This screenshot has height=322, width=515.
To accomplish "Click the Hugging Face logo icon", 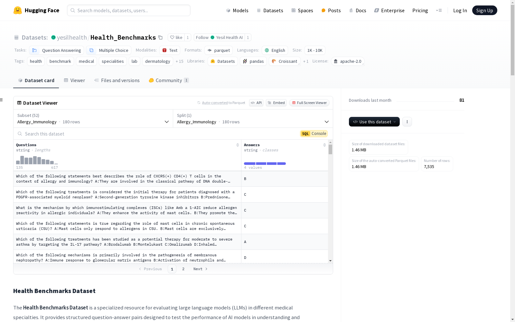I will (x=18, y=10).
